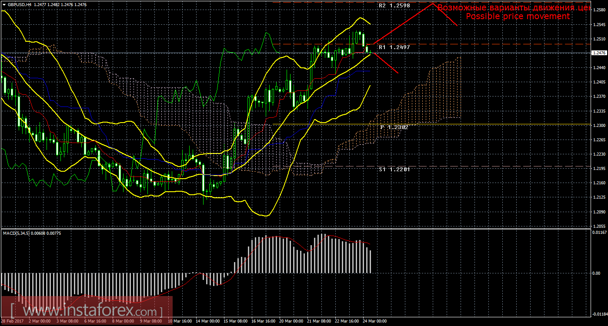
Task: Select the S1 1.2201 support label
Action: pos(394,169)
